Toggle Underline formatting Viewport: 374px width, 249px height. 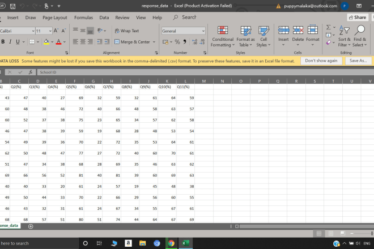tap(18, 42)
